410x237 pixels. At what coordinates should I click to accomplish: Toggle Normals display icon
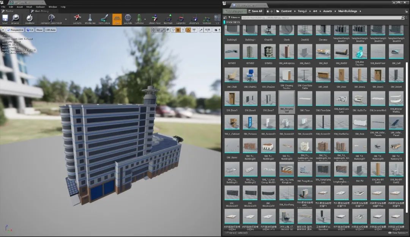coord(168,19)
